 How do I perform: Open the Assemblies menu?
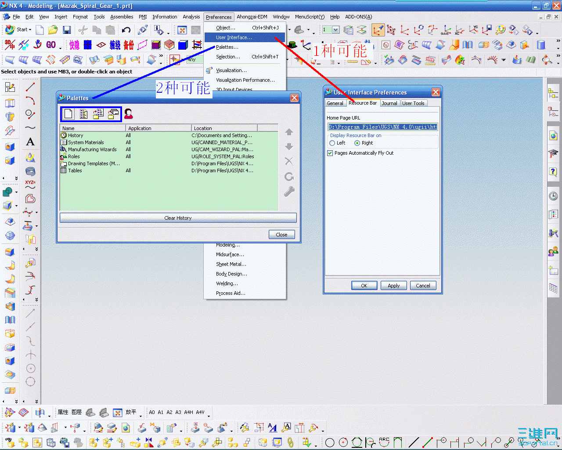point(122,17)
